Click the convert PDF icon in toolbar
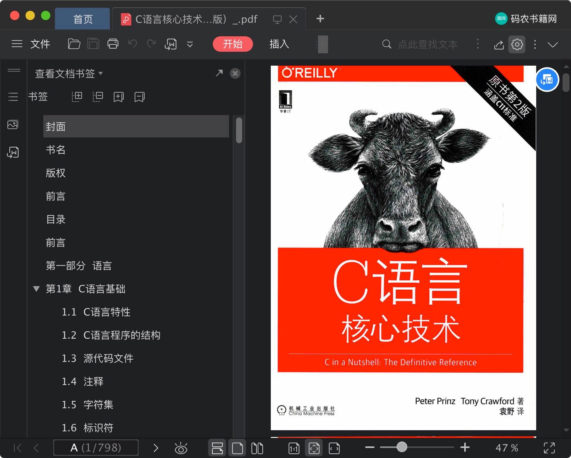 (171, 44)
